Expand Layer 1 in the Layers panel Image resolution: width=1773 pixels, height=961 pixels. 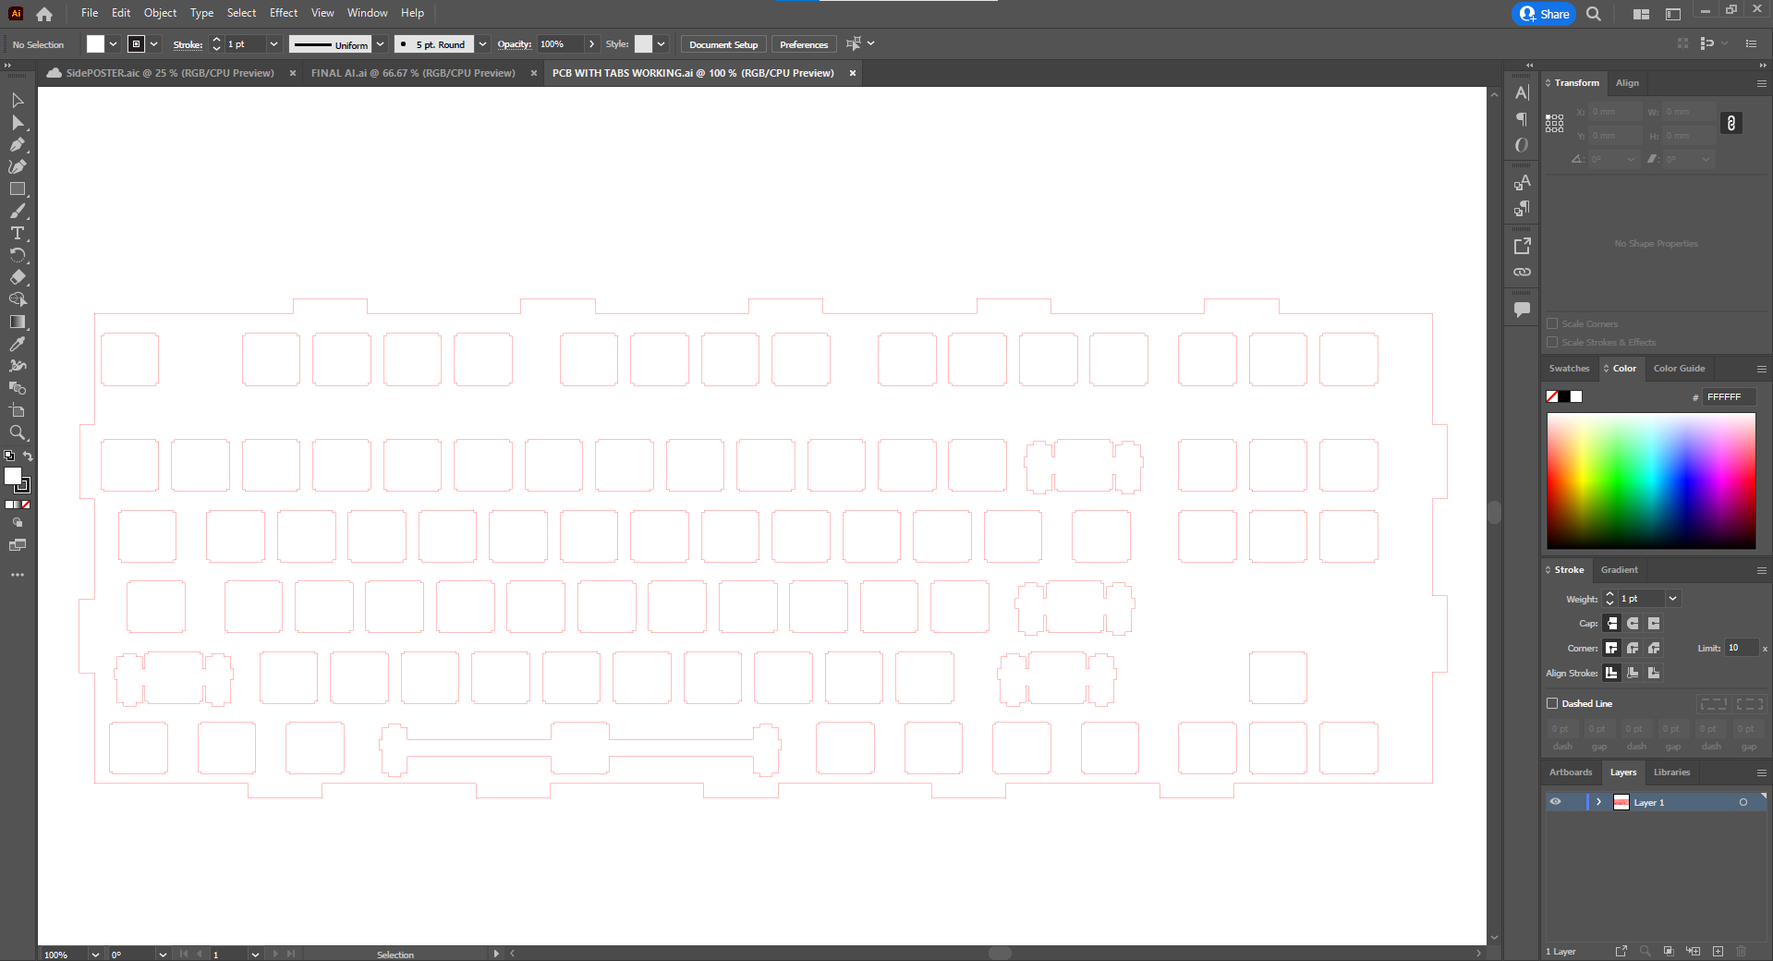[1599, 802]
